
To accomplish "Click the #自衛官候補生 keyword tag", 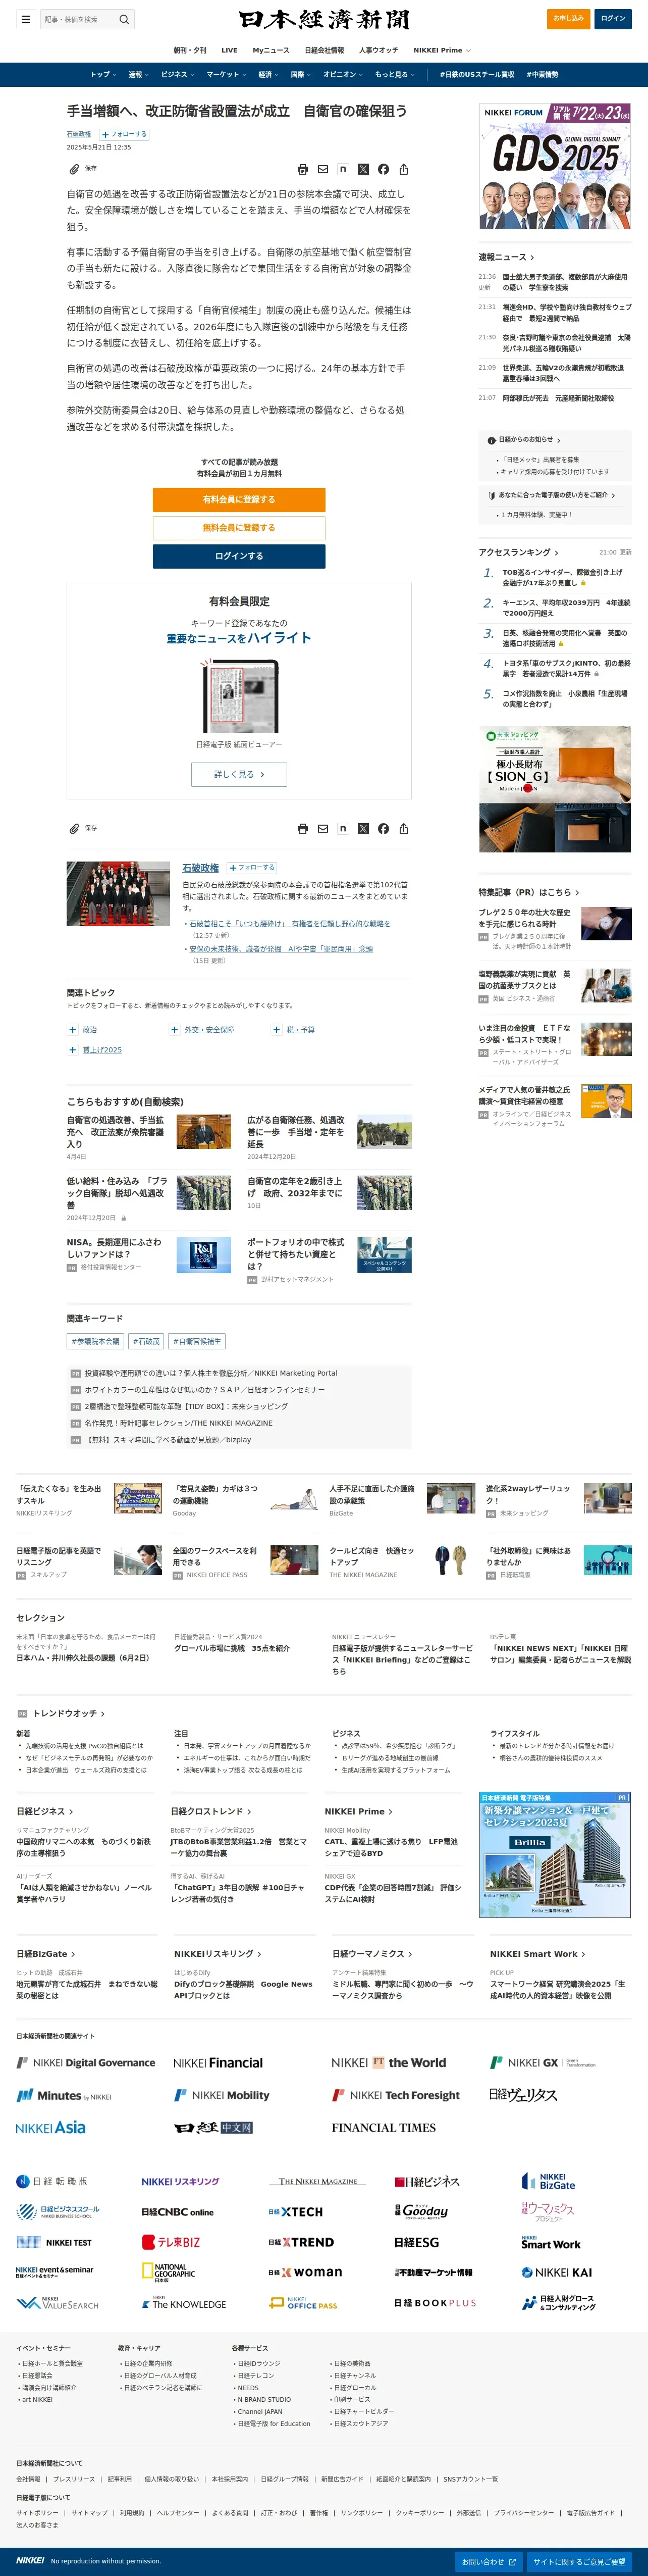I will pyautogui.click(x=197, y=1341).
